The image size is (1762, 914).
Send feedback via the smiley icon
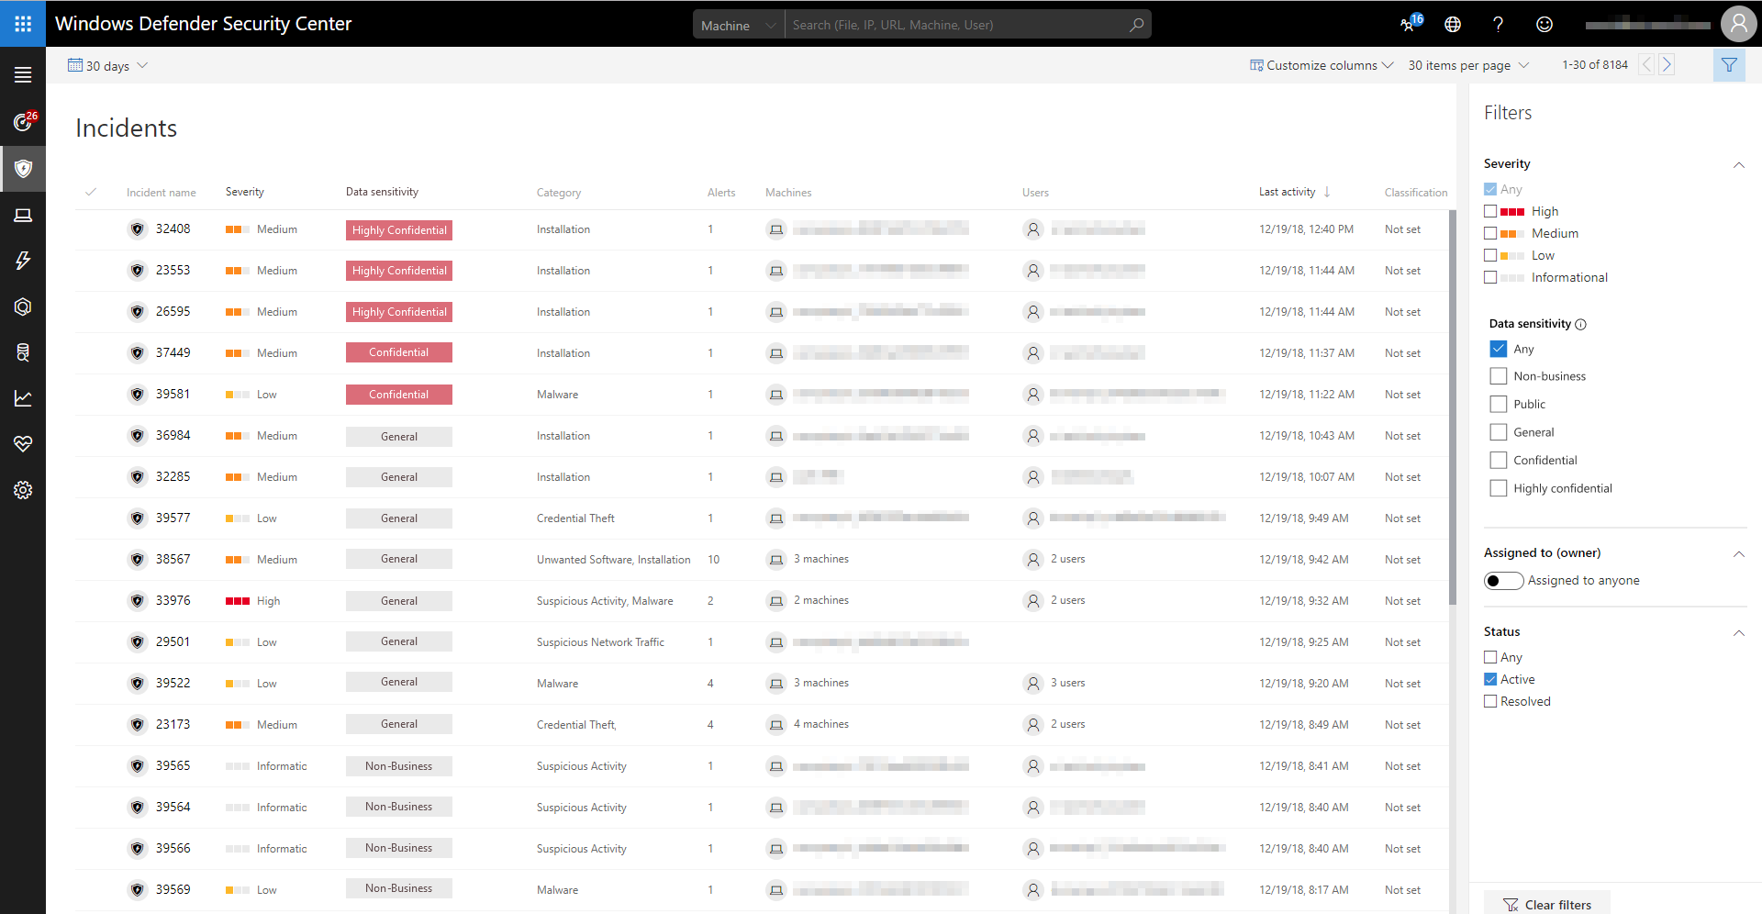click(x=1545, y=24)
